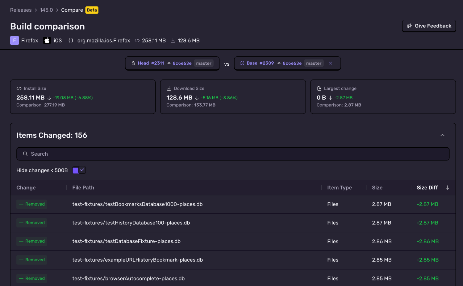Select the Apple iOS platform icon

click(x=47, y=40)
